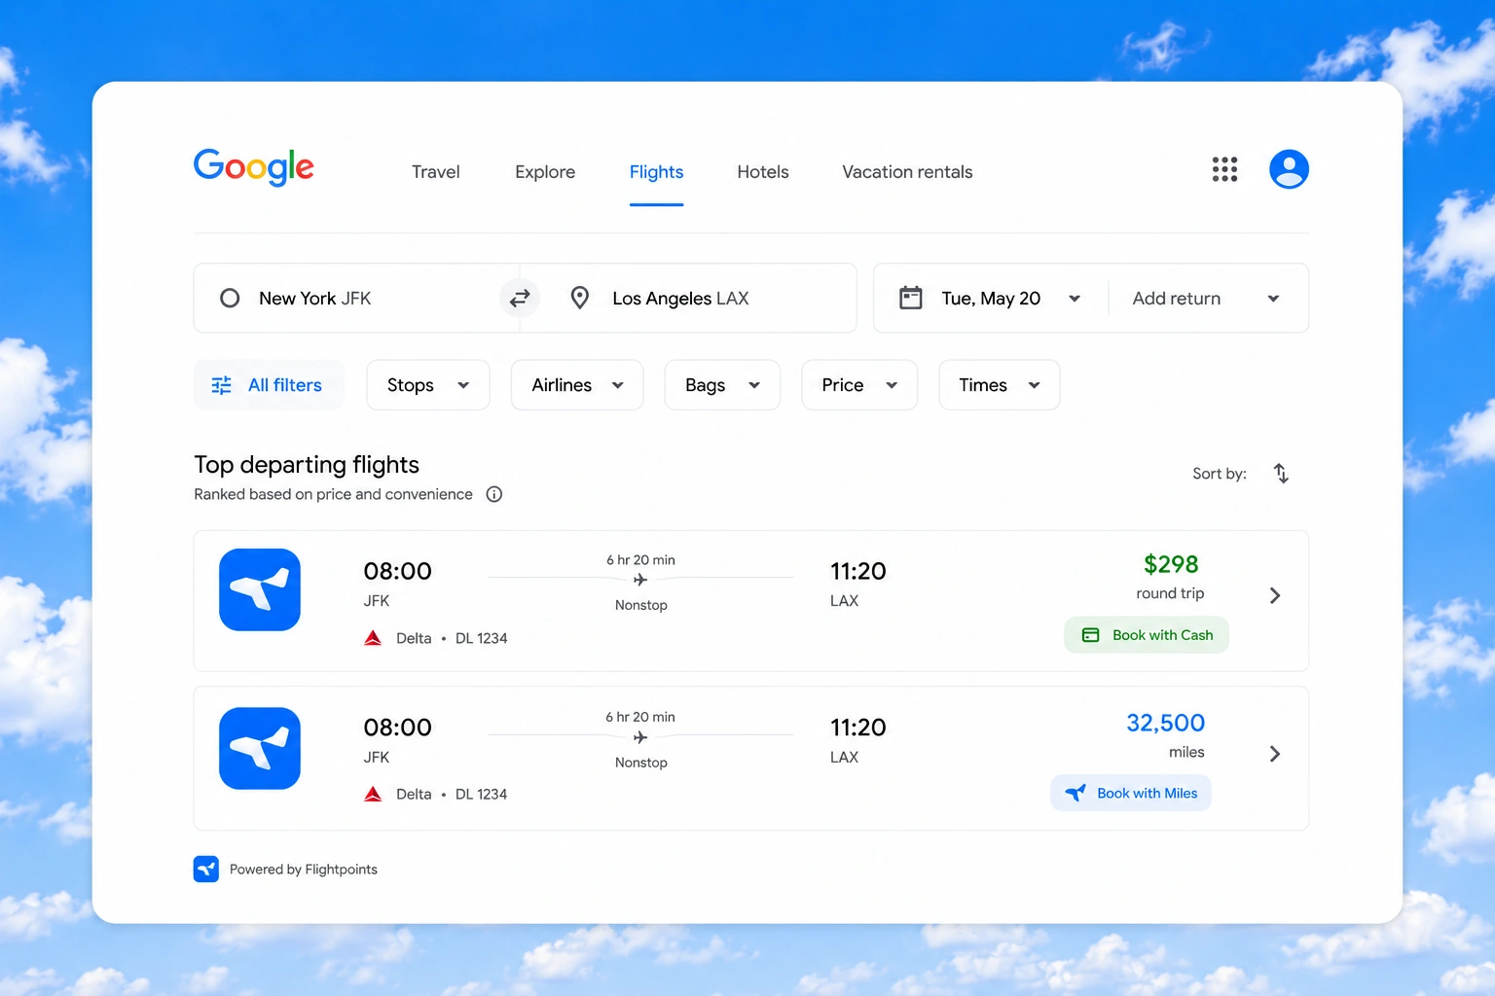The width and height of the screenshot is (1495, 996).
Task: Open the Airlines filter dropdown
Action: 577,385
